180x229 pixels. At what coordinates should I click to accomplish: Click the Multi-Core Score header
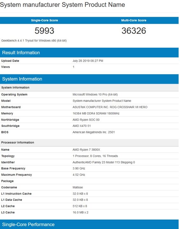coord(134,20)
